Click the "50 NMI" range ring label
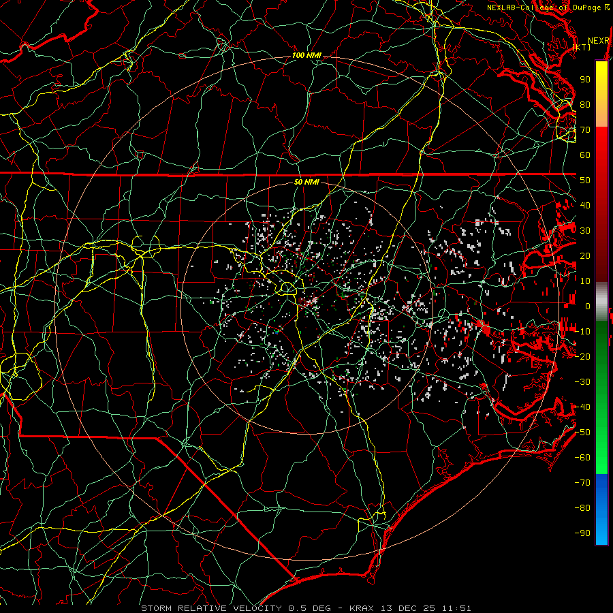The width and height of the screenshot is (613, 613). (306, 182)
